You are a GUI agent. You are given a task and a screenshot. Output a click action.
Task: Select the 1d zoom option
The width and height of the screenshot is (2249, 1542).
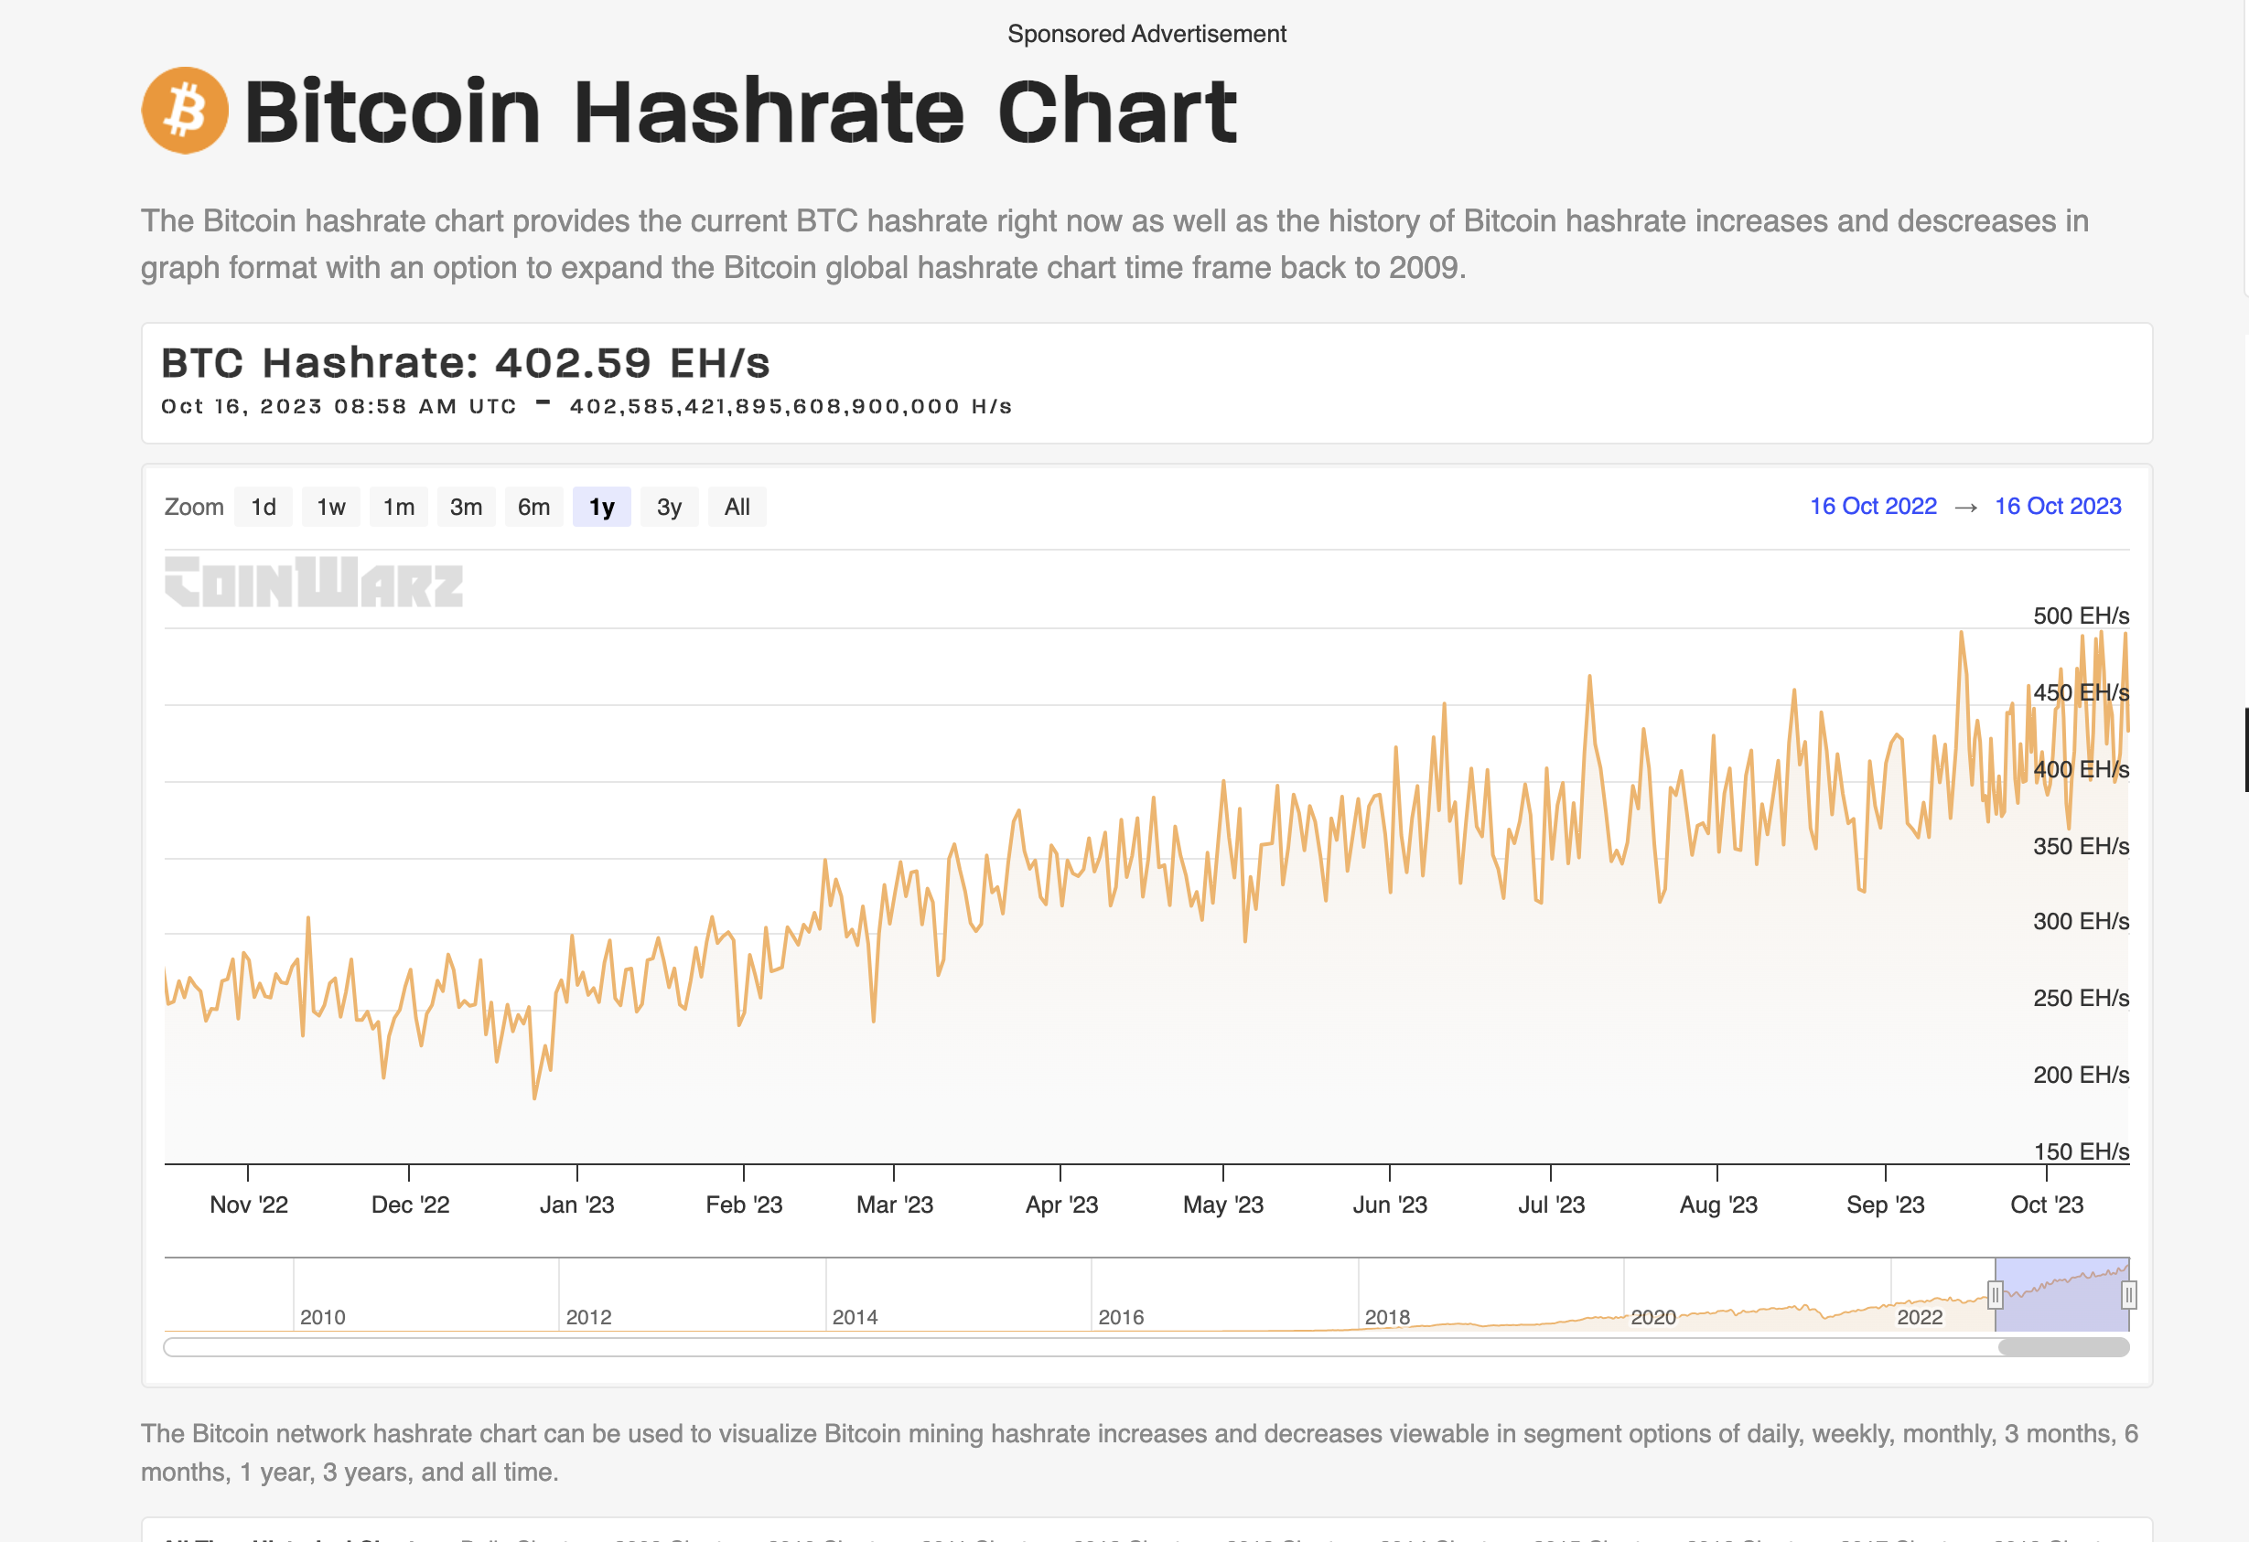pos(263,506)
